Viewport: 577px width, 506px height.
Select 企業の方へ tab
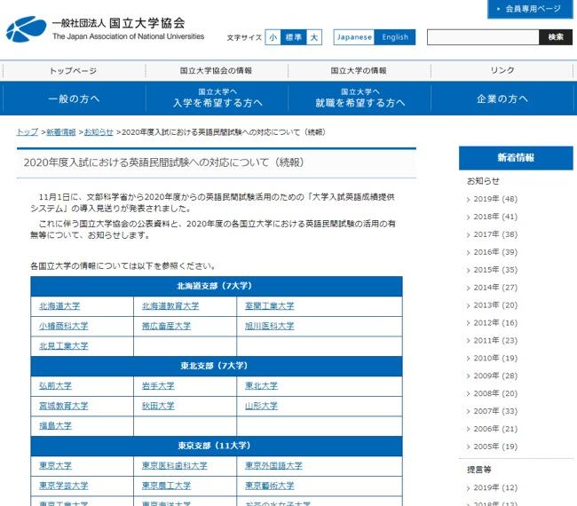[502, 99]
